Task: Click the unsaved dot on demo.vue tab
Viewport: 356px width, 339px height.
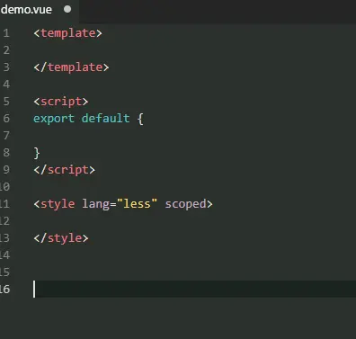Action: coord(67,9)
